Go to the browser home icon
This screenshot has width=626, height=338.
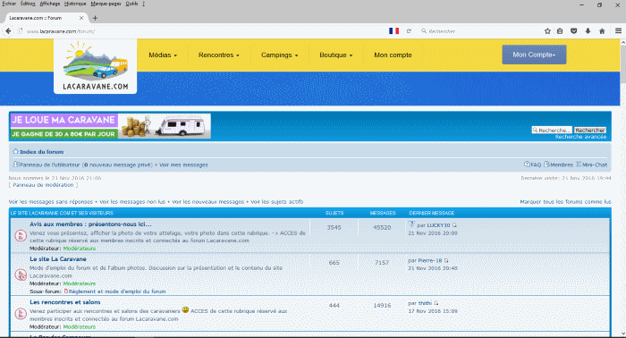[x=602, y=31]
